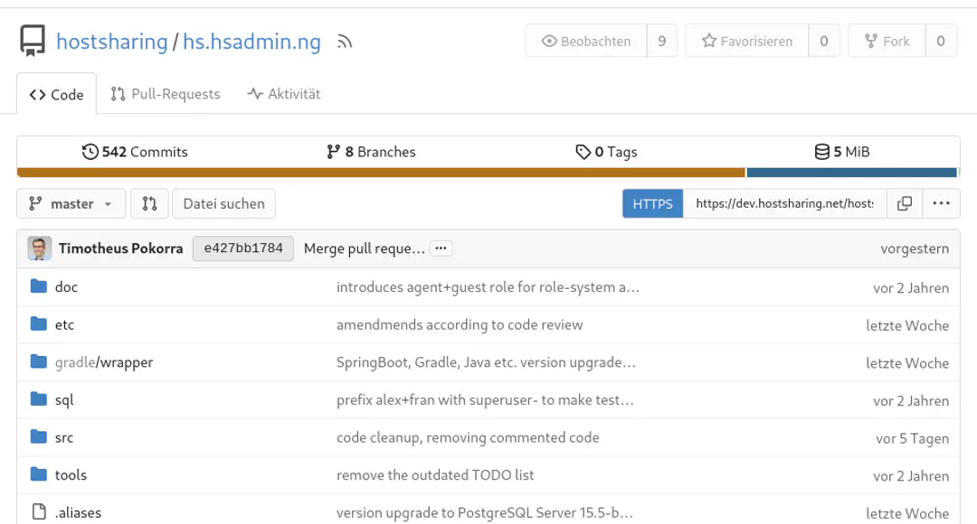Expand the commit message ellipsis button

pyautogui.click(x=441, y=248)
